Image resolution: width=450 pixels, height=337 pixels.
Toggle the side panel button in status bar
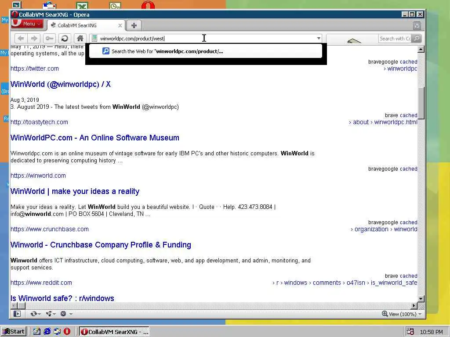(x=17, y=314)
